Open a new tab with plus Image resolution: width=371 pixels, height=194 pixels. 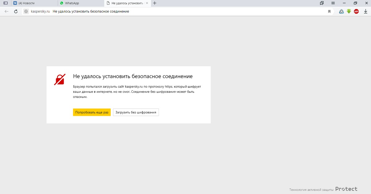click(155, 3)
